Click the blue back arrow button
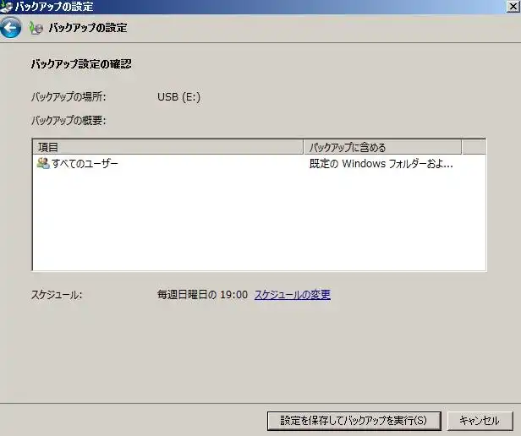 tap(10, 28)
